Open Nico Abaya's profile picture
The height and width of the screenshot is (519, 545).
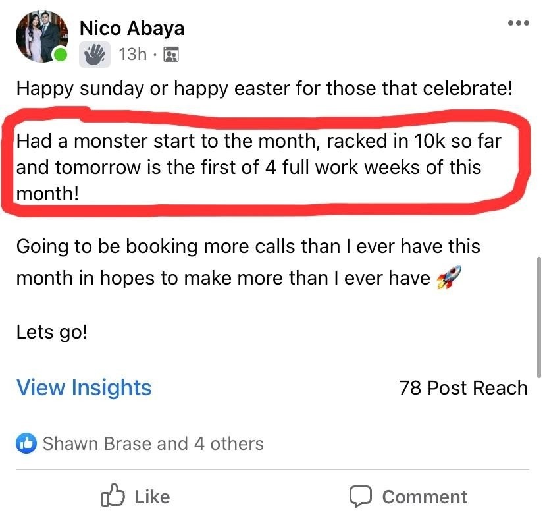point(41,36)
